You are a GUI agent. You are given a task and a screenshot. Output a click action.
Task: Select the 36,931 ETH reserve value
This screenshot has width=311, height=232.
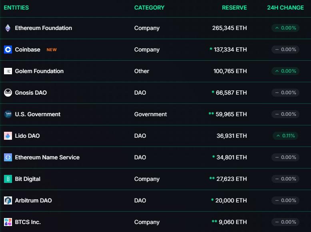point(232,136)
